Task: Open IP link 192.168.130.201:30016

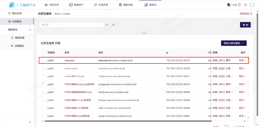Action: point(178,61)
